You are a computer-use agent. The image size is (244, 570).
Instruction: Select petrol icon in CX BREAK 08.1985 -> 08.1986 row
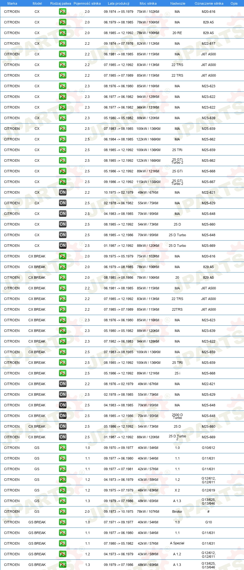(x=63, y=277)
